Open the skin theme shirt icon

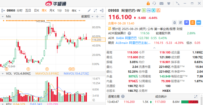(169, 3)
